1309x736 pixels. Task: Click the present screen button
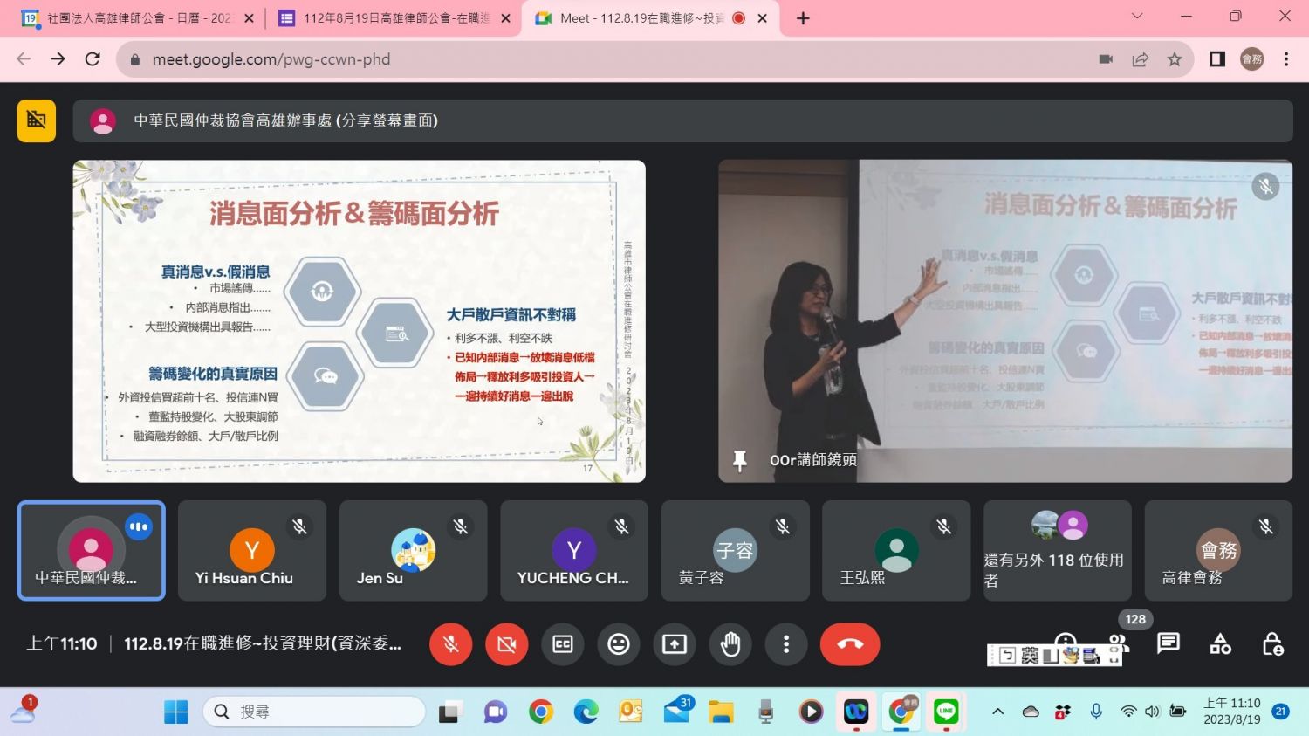(675, 644)
